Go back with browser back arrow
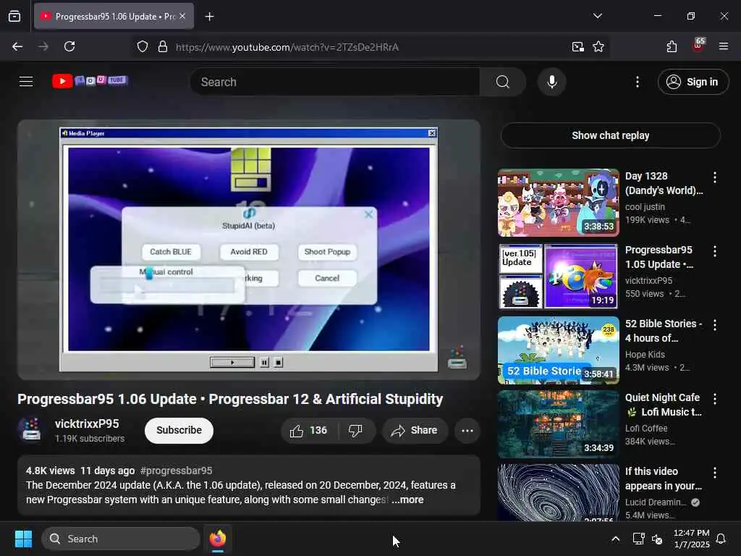Image resolution: width=741 pixels, height=556 pixels. pos(17,46)
